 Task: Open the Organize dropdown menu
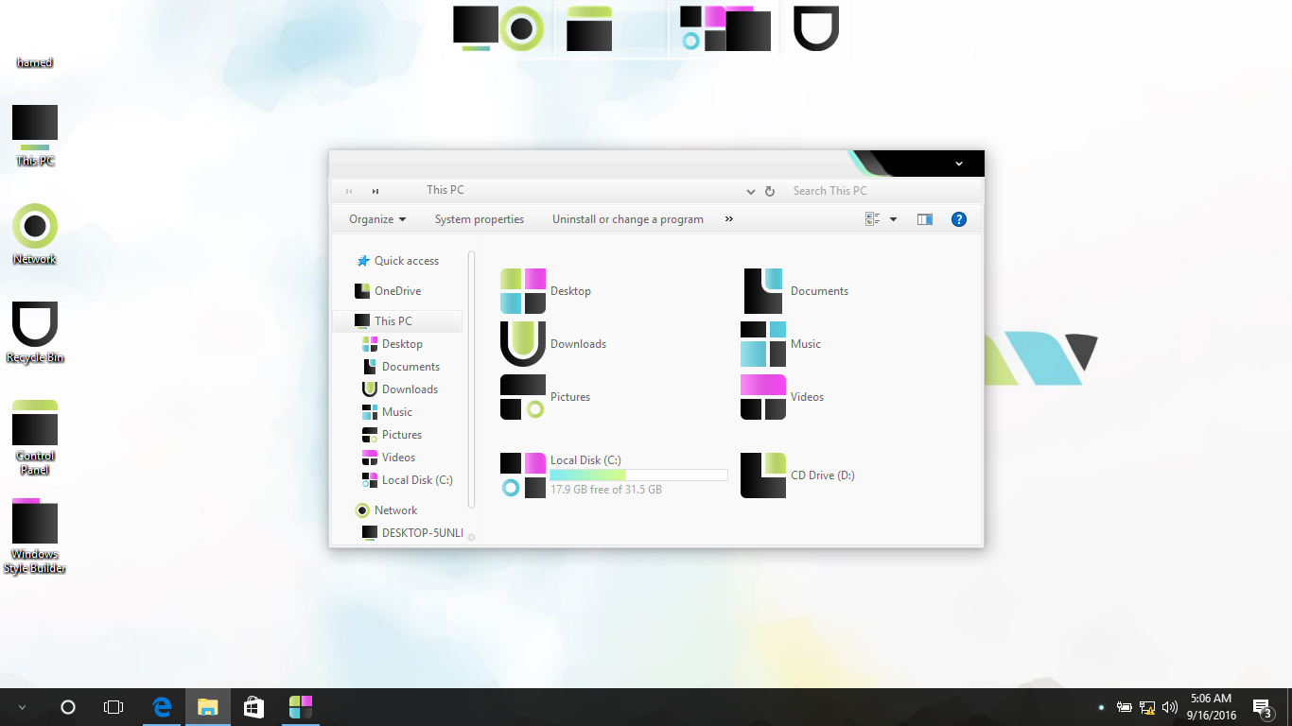click(x=376, y=219)
